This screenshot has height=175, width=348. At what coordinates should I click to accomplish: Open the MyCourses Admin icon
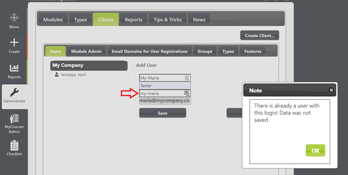14,119
